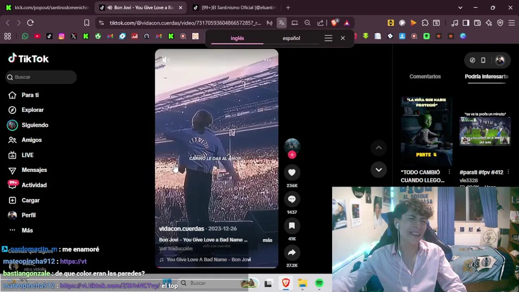Open the browser extensions puzzle icon
The height and width of the screenshot is (292, 519).
425,23
